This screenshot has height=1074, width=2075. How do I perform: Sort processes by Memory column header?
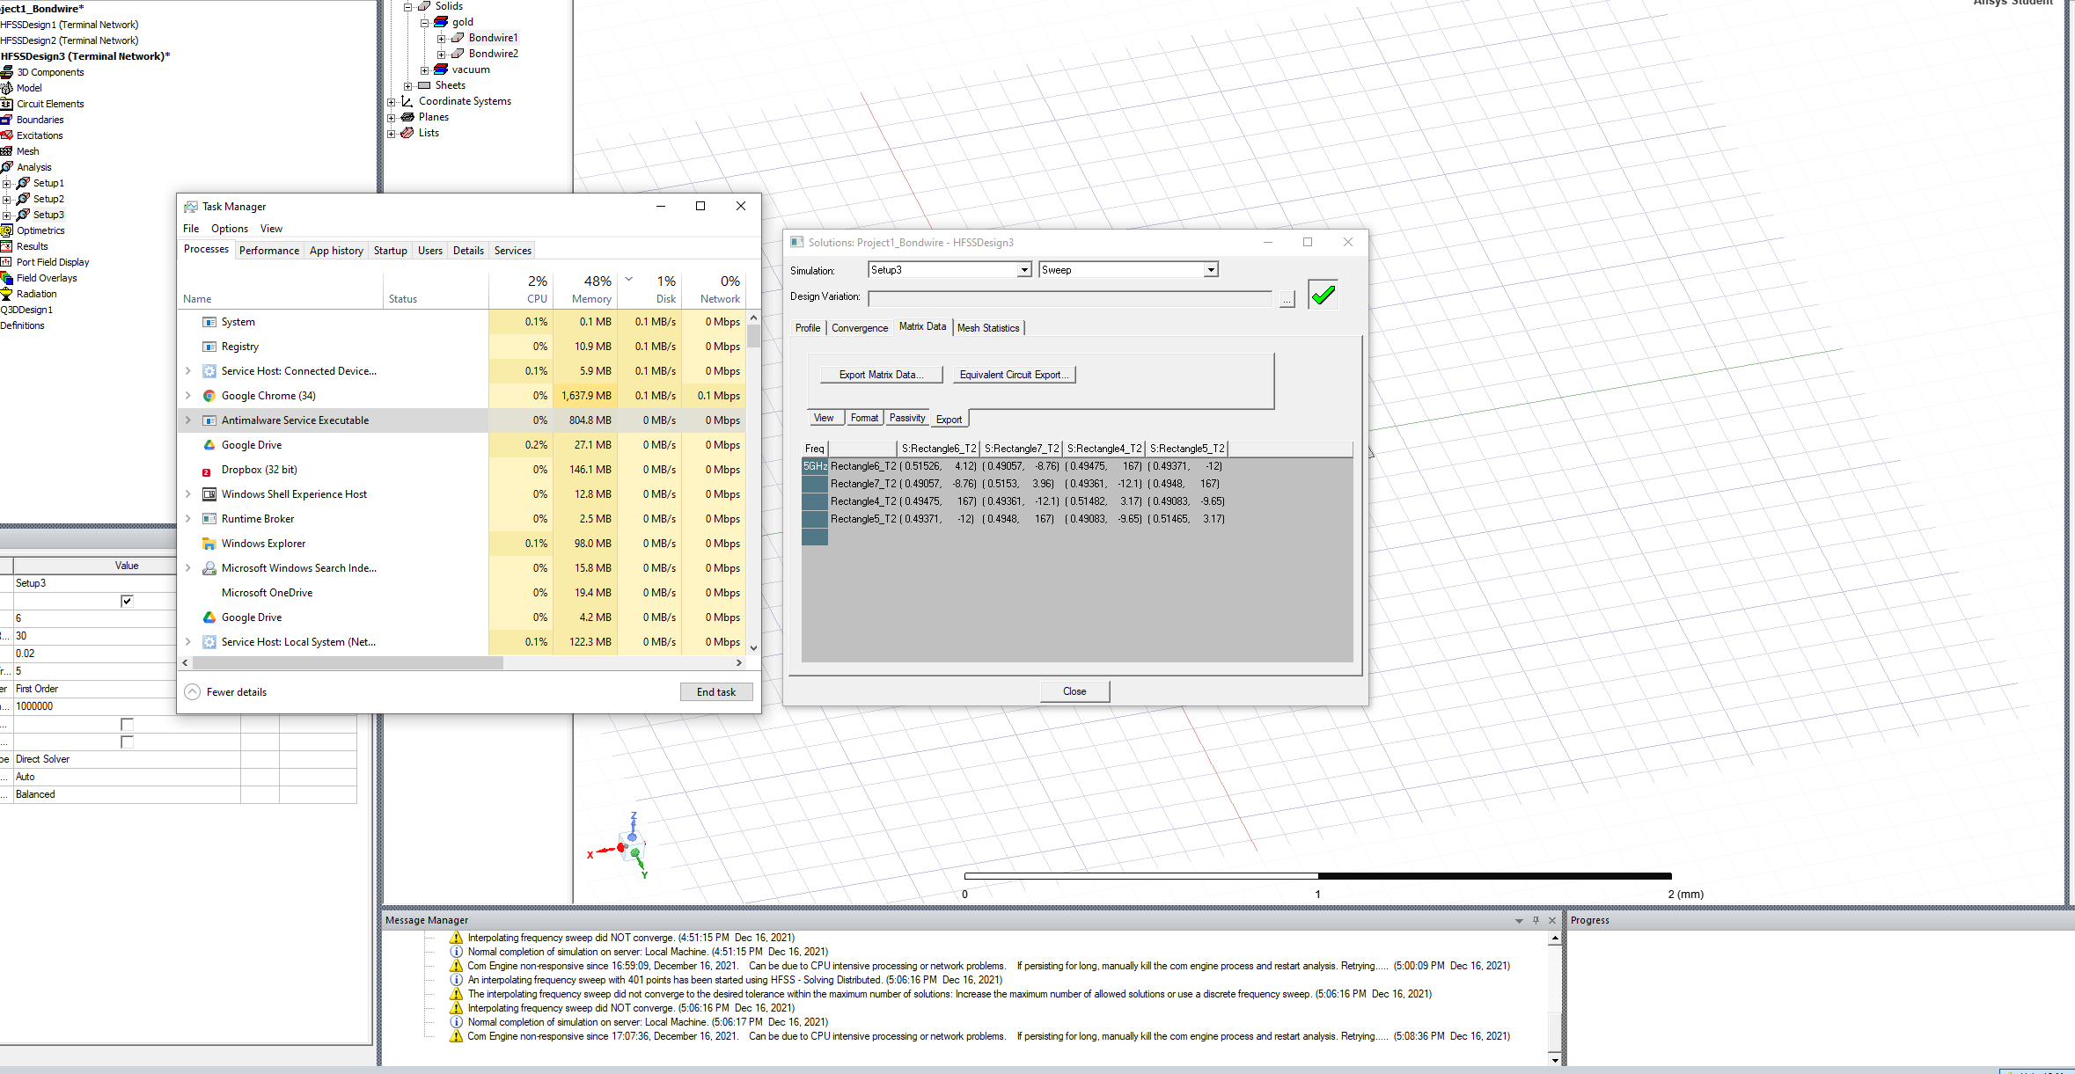586,289
